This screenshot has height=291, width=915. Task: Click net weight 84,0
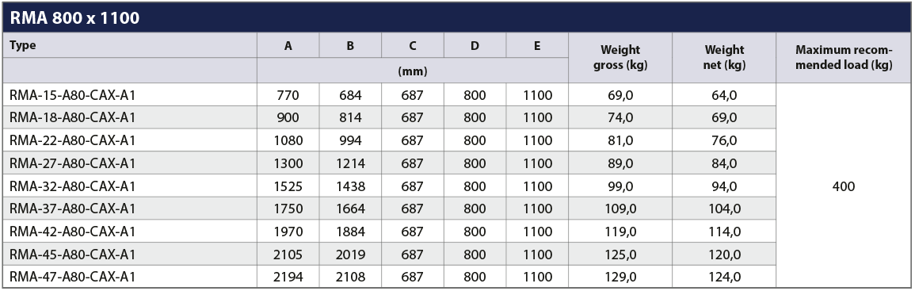coord(724,163)
